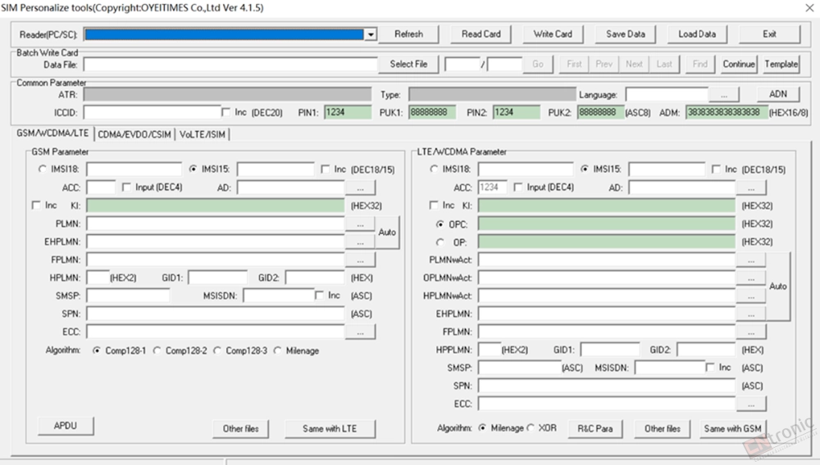Open OPLMNwAct ellipsis button
The width and height of the screenshot is (820, 465).
[751, 278]
